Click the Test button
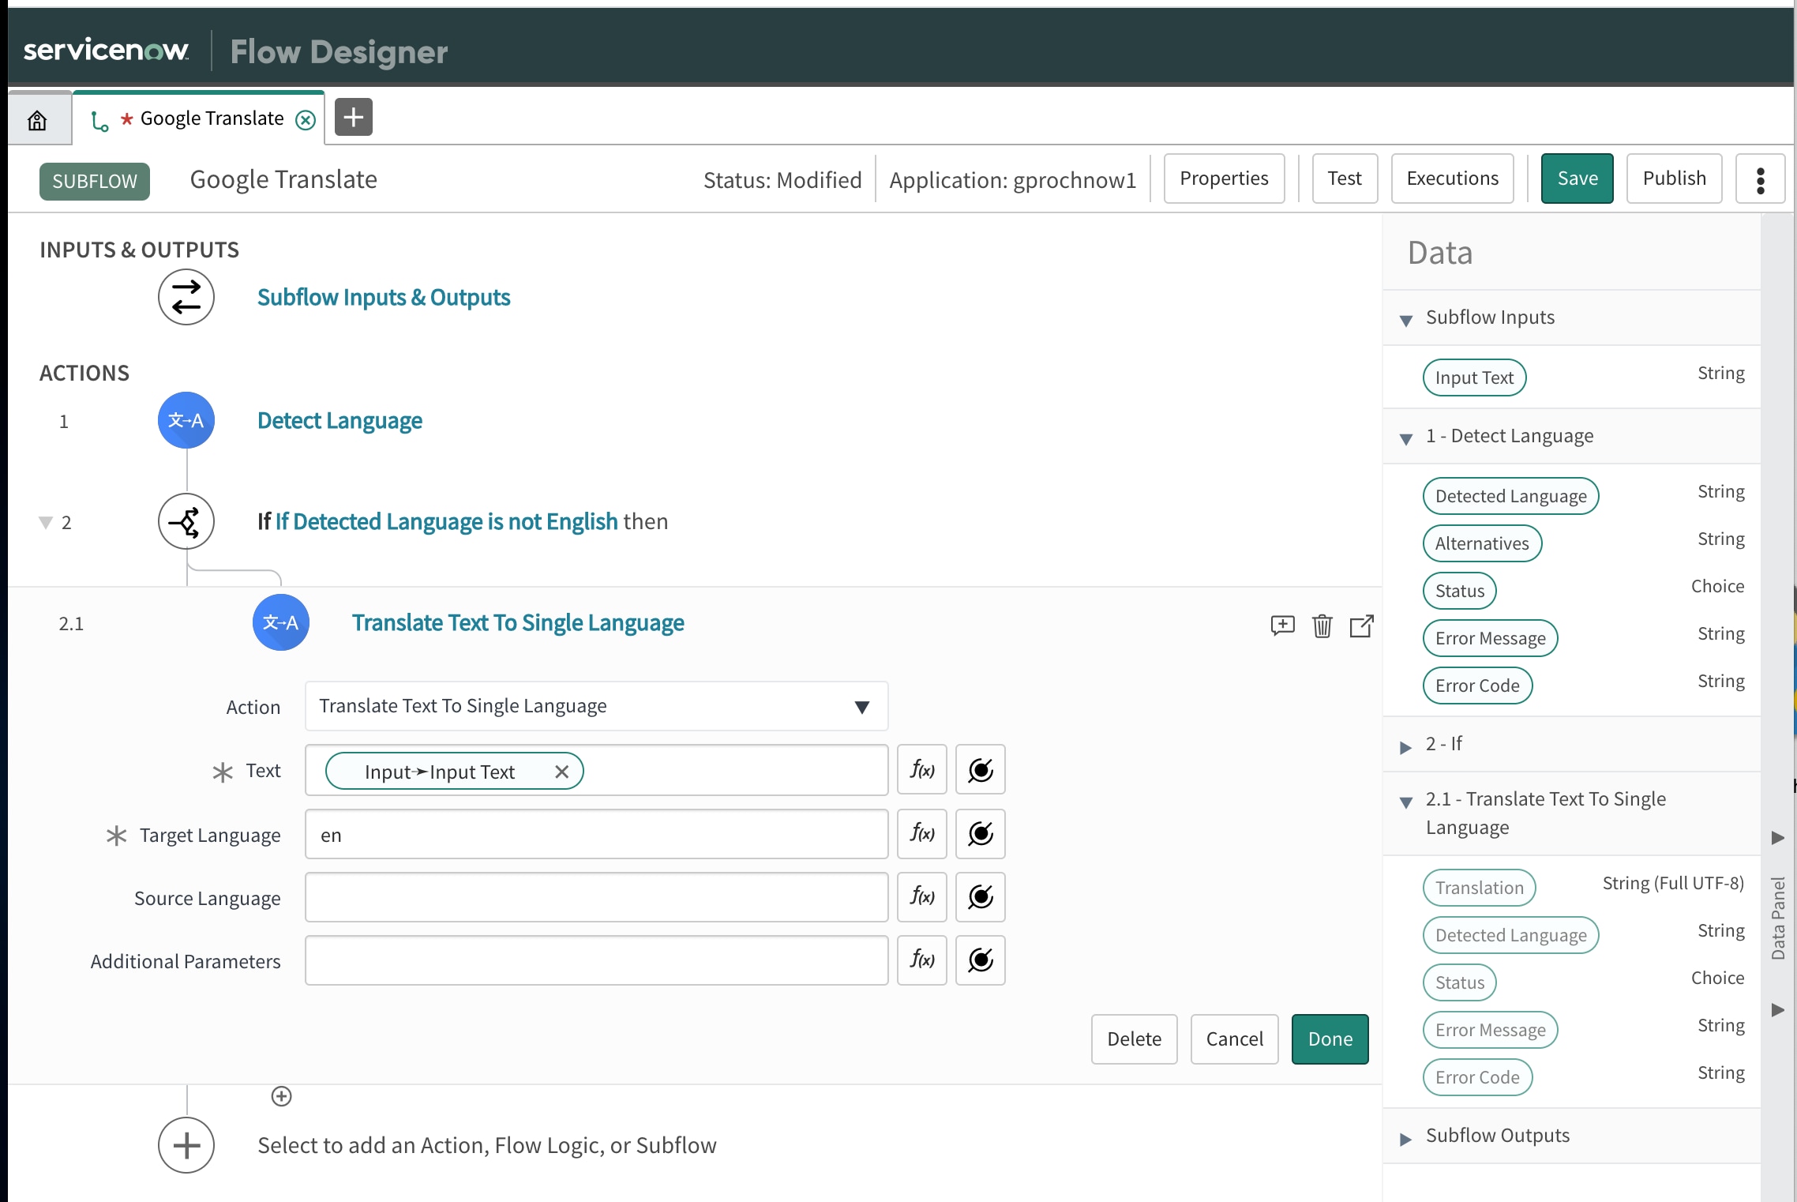 point(1344,178)
